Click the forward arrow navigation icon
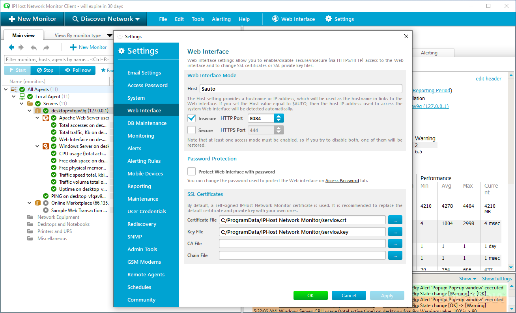The image size is (516, 313). (x=21, y=47)
